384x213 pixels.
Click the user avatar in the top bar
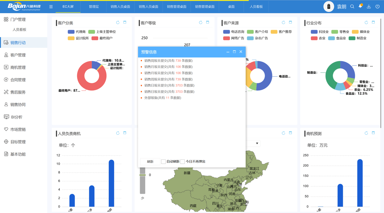click(x=329, y=6)
